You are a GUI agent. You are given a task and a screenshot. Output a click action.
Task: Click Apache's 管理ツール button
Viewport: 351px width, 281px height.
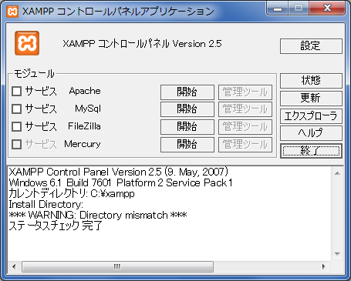(245, 92)
